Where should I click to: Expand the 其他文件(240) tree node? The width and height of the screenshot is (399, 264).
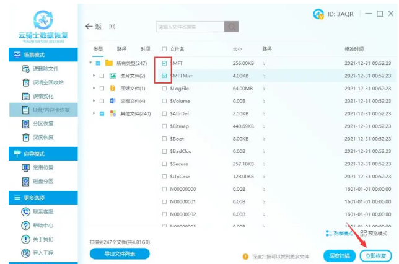94,113
